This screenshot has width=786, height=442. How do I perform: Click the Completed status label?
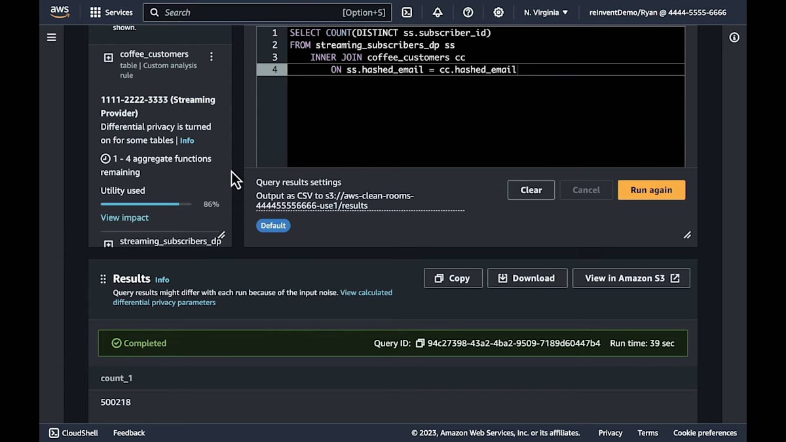tap(139, 343)
